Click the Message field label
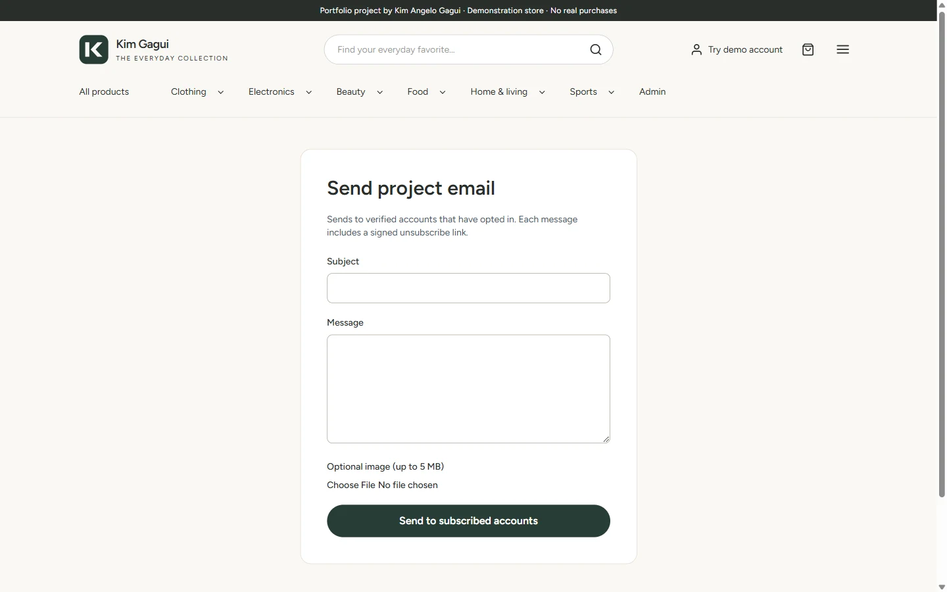The height and width of the screenshot is (592, 947). (345, 322)
